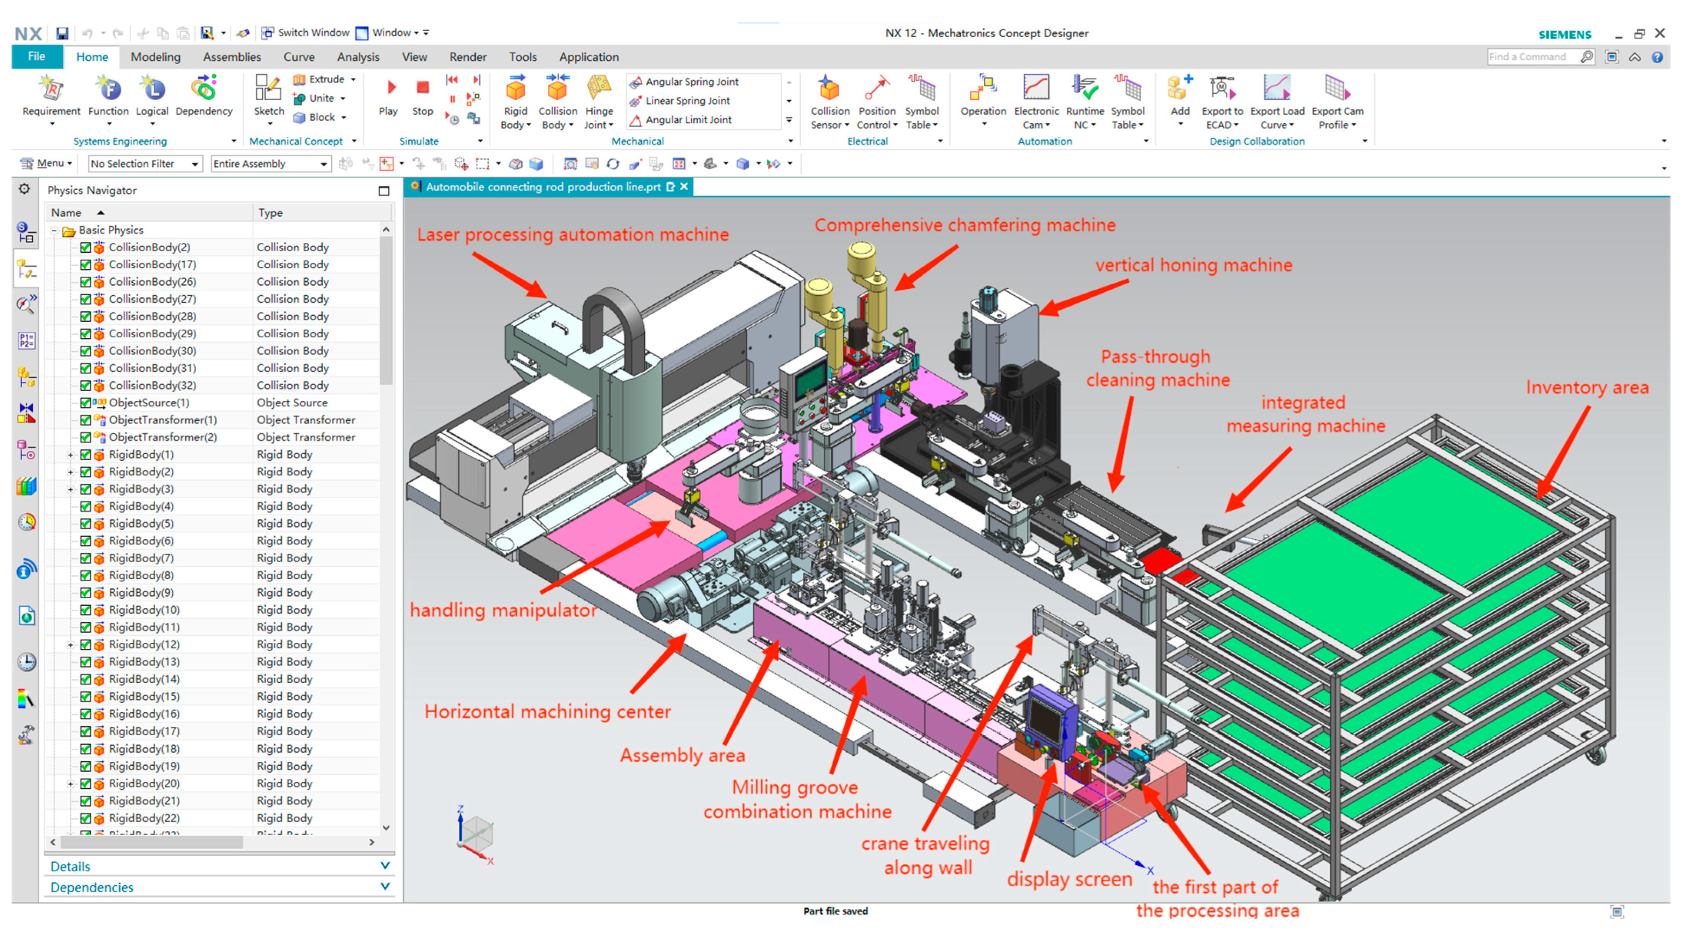1684x934 pixels.
Task: Expand the RigidBody(12) tree node
Action: point(70,644)
